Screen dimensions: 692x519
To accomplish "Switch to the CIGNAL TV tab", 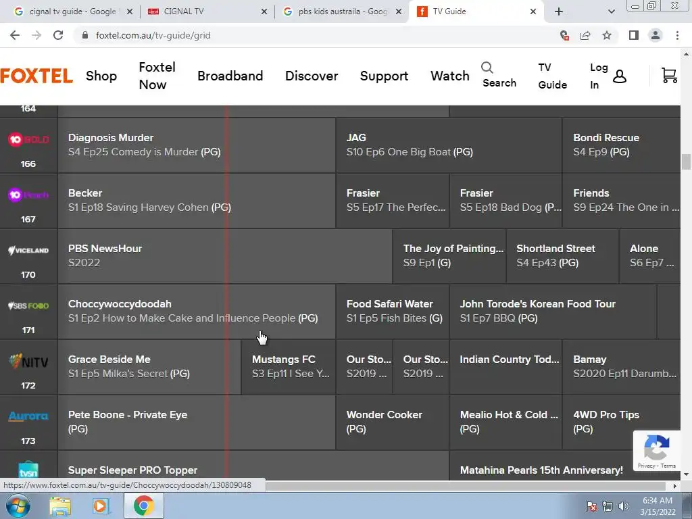I will (x=207, y=11).
